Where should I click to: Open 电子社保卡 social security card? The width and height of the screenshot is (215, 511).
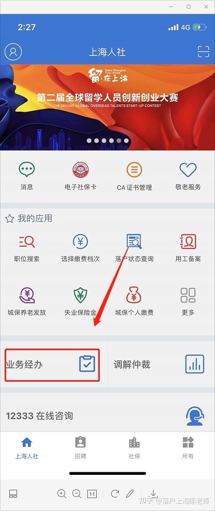pos(81,170)
